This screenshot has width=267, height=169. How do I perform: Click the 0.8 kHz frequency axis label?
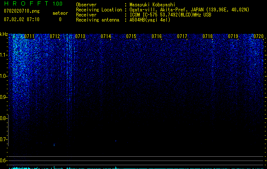click(x=3, y=118)
